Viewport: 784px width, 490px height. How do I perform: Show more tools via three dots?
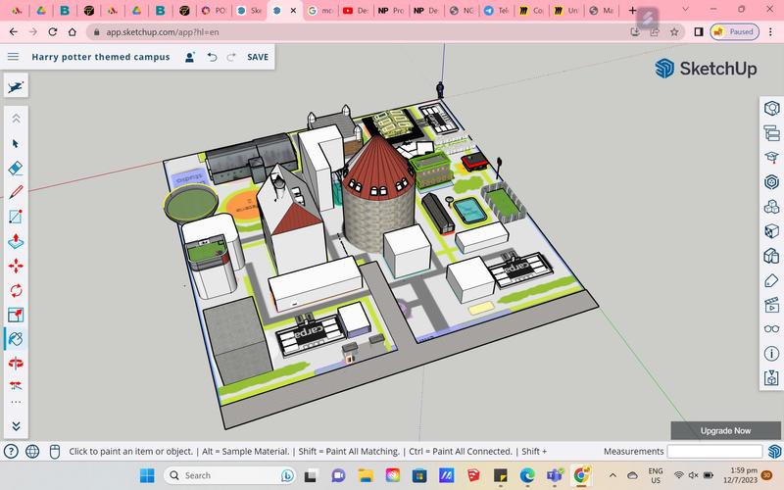pos(16,402)
